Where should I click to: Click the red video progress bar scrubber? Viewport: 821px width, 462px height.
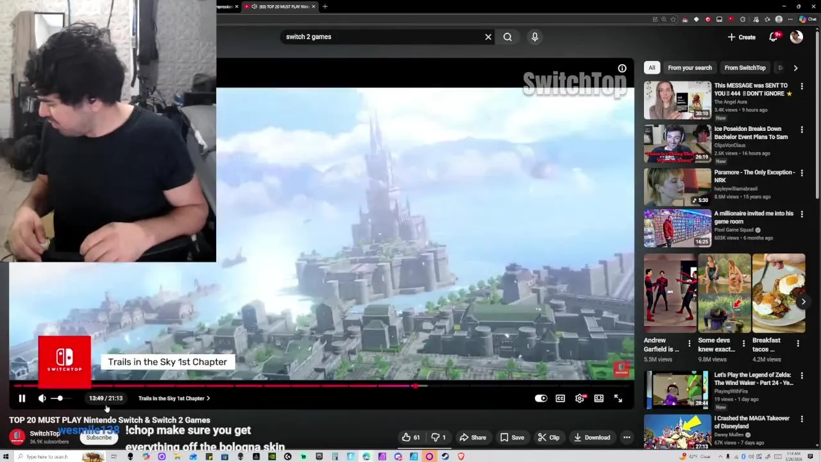[416, 386]
